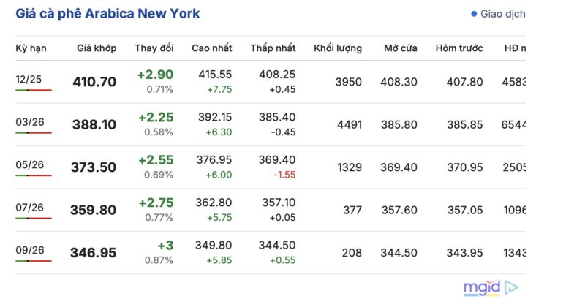Click the 410.70 matched price

[x=94, y=82]
